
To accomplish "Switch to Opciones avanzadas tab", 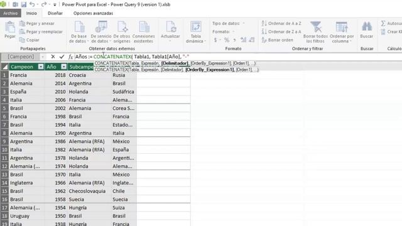I will 93,13.
